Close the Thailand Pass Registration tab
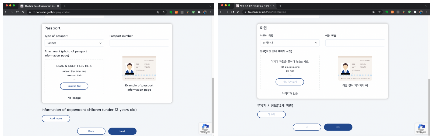This screenshot has height=139, width=433. tap(58, 6)
